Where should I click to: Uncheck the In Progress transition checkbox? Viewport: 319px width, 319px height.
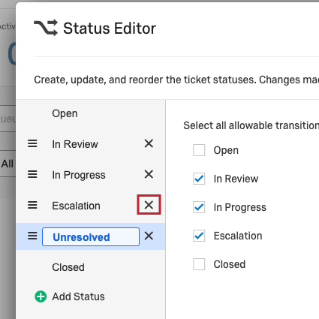[199, 207]
